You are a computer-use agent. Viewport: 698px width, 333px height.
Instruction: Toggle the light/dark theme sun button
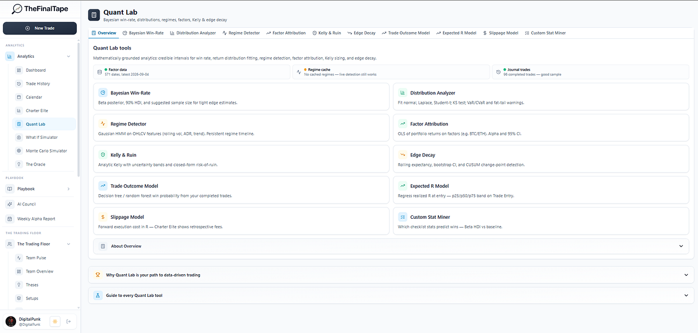pos(55,321)
